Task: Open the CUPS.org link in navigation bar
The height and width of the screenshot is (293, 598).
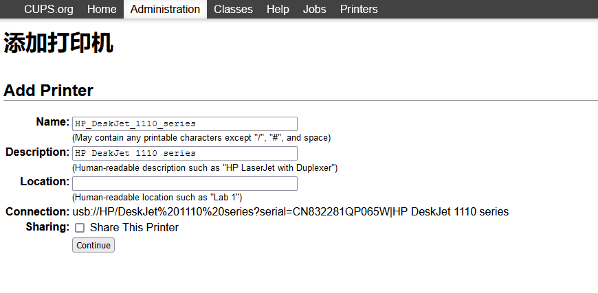Action: (x=49, y=9)
